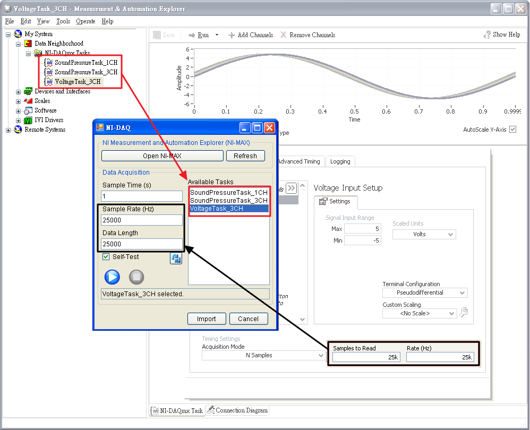This screenshot has width=530, height=430.
Task: Click the Sample Time (s) input field
Action: (x=142, y=196)
